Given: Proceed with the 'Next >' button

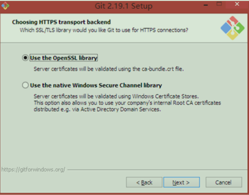Looking at the screenshot, I should [182, 182].
